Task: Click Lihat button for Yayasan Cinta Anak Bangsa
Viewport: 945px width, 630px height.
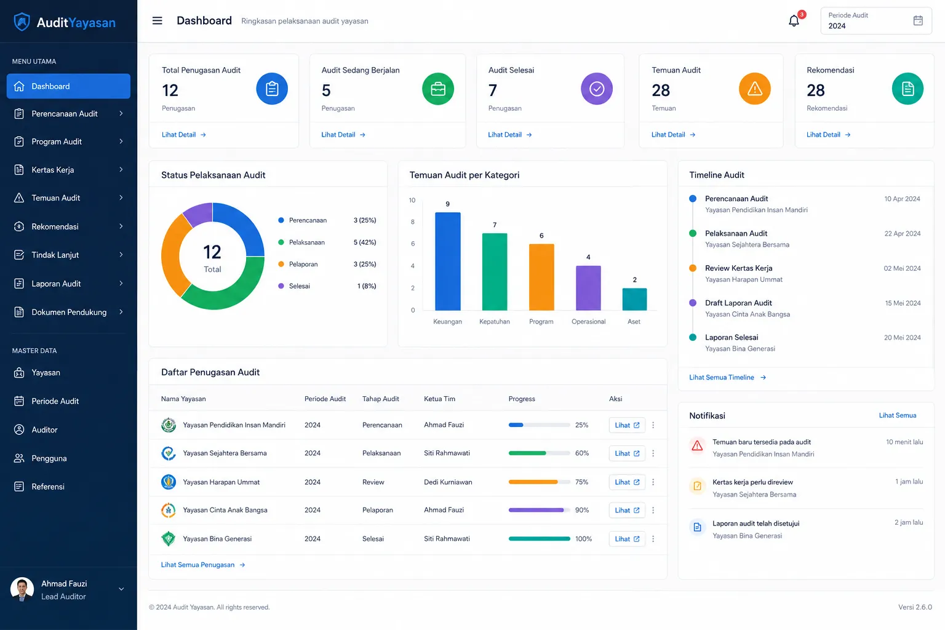Action: tap(627, 511)
